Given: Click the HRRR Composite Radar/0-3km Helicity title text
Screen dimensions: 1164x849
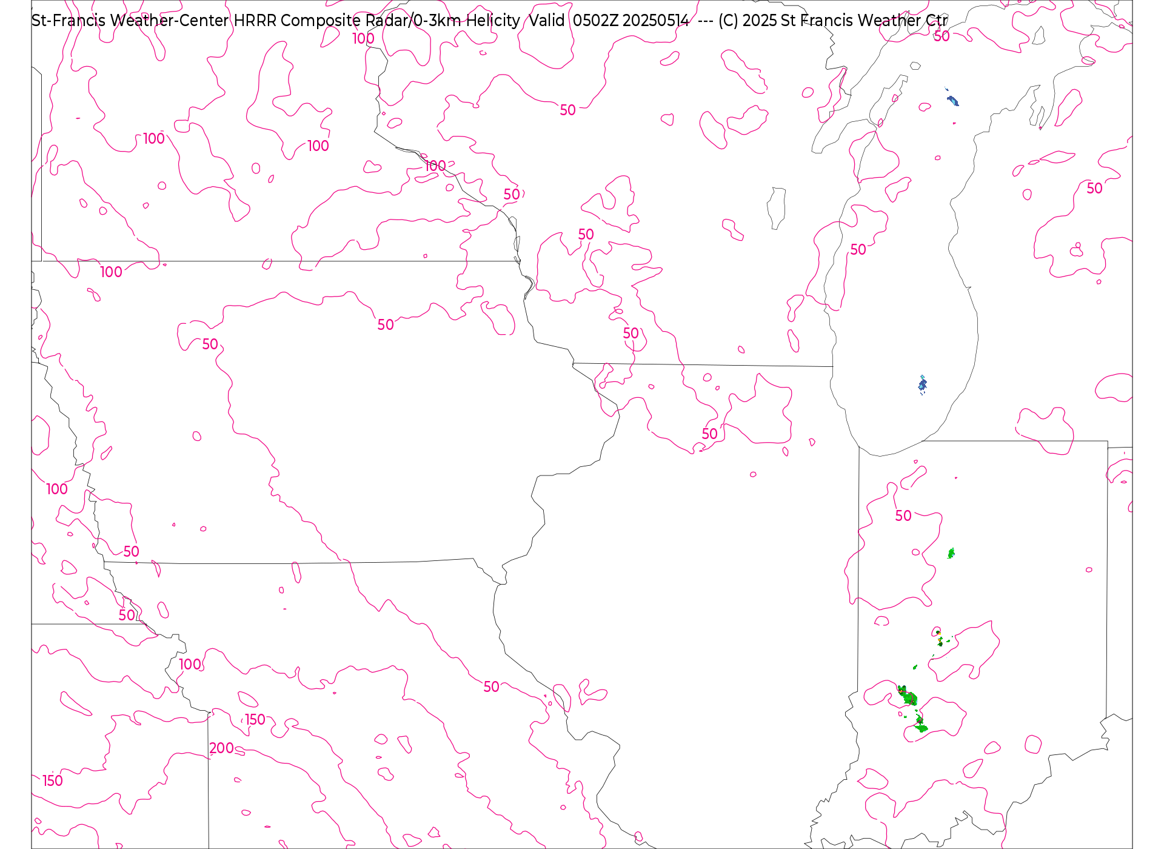Looking at the screenshot, I should coord(376,21).
